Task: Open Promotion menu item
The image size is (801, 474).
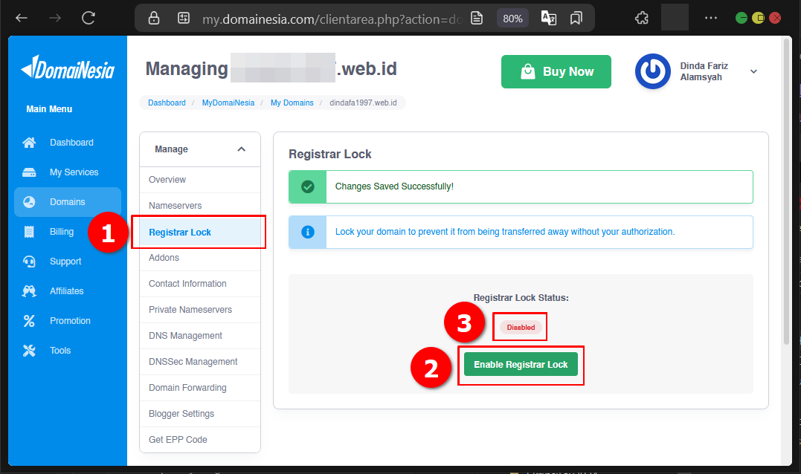Action: pos(70,320)
